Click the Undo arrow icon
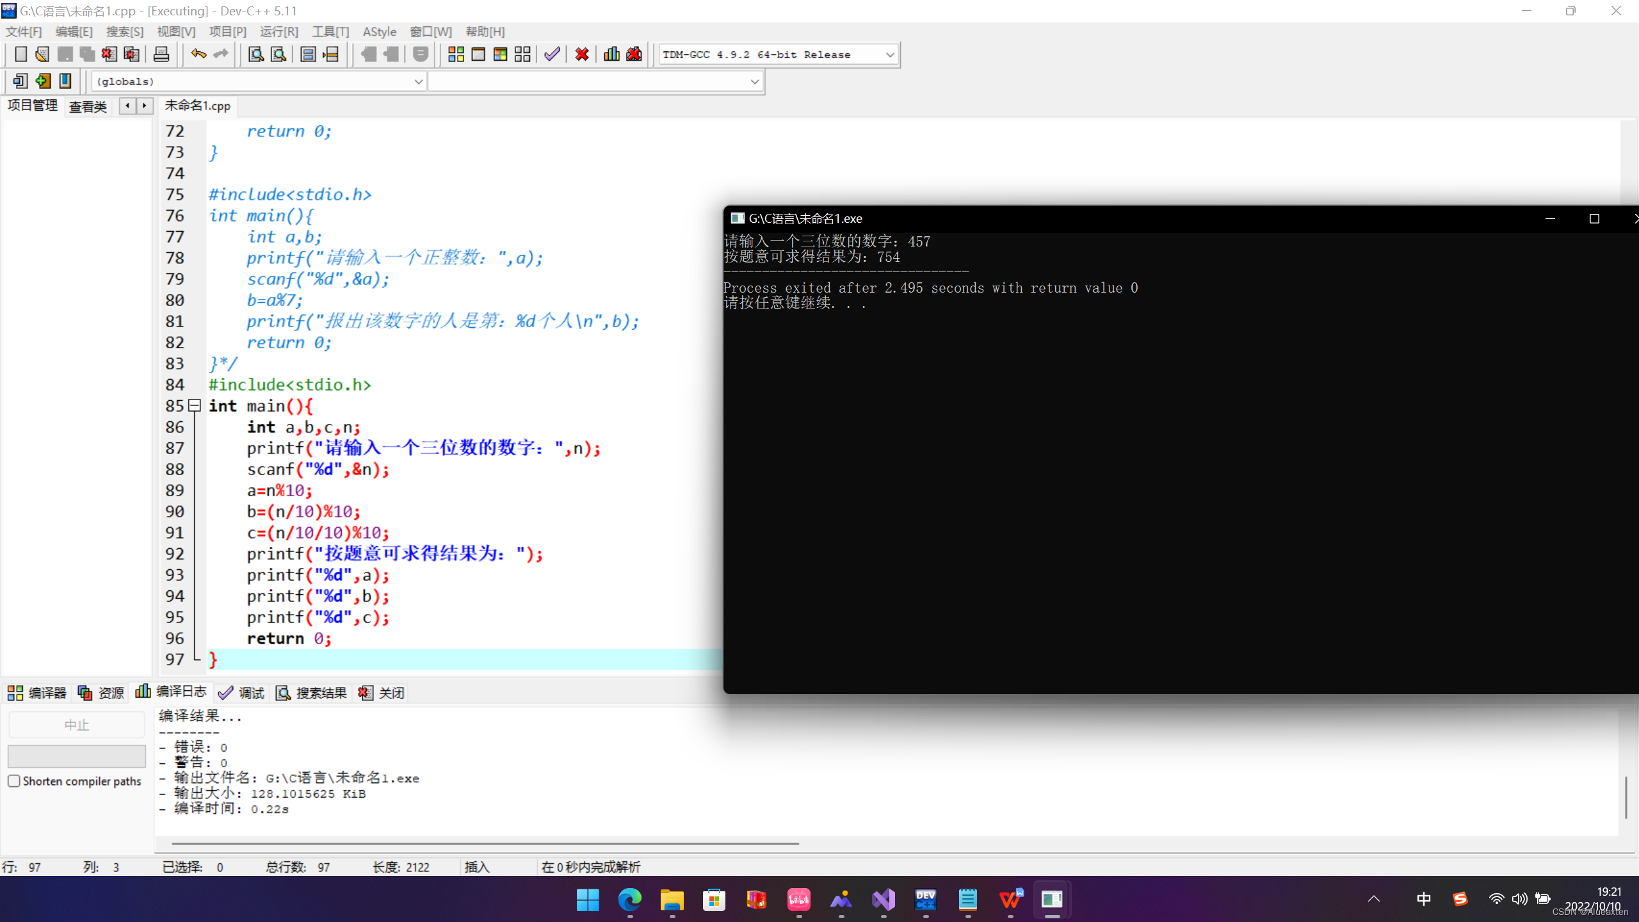Image resolution: width=1639 pixels, height=922 pixels. tap(198, 54)
